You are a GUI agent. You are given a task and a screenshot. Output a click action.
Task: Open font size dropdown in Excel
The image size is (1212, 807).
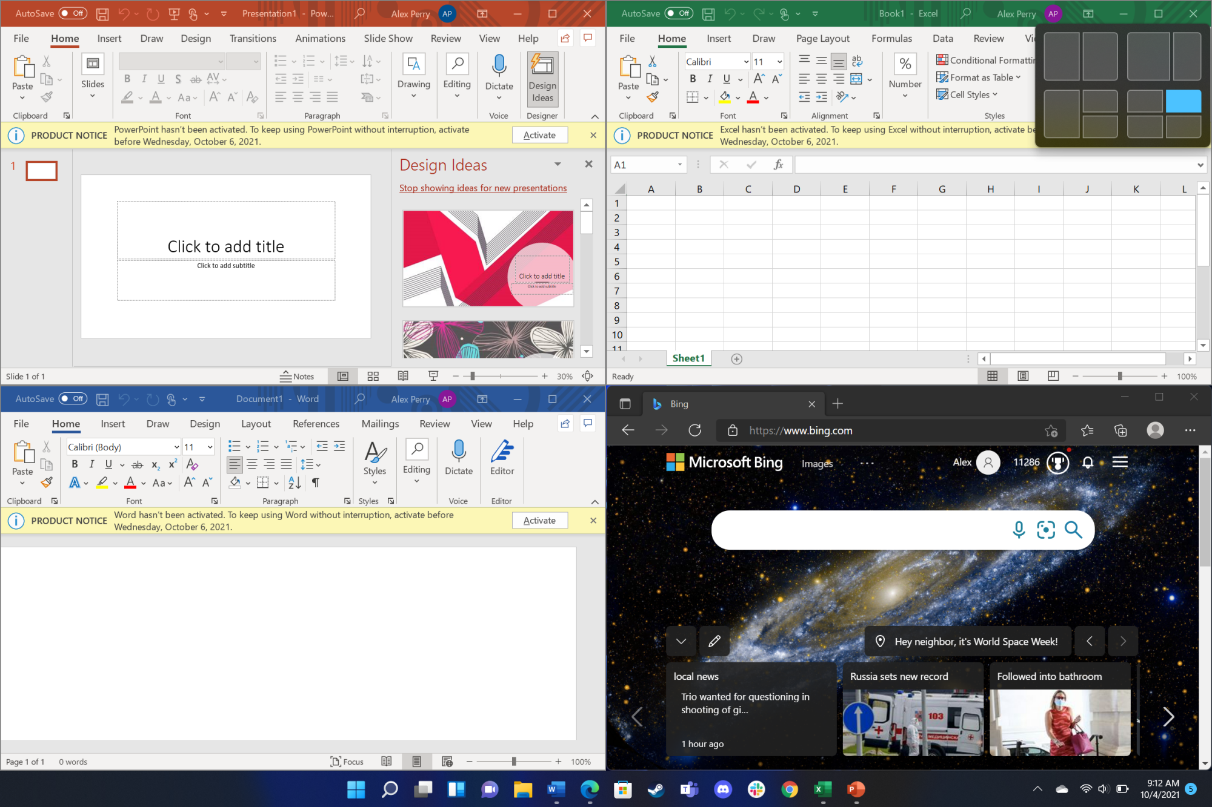pos(779,62)
